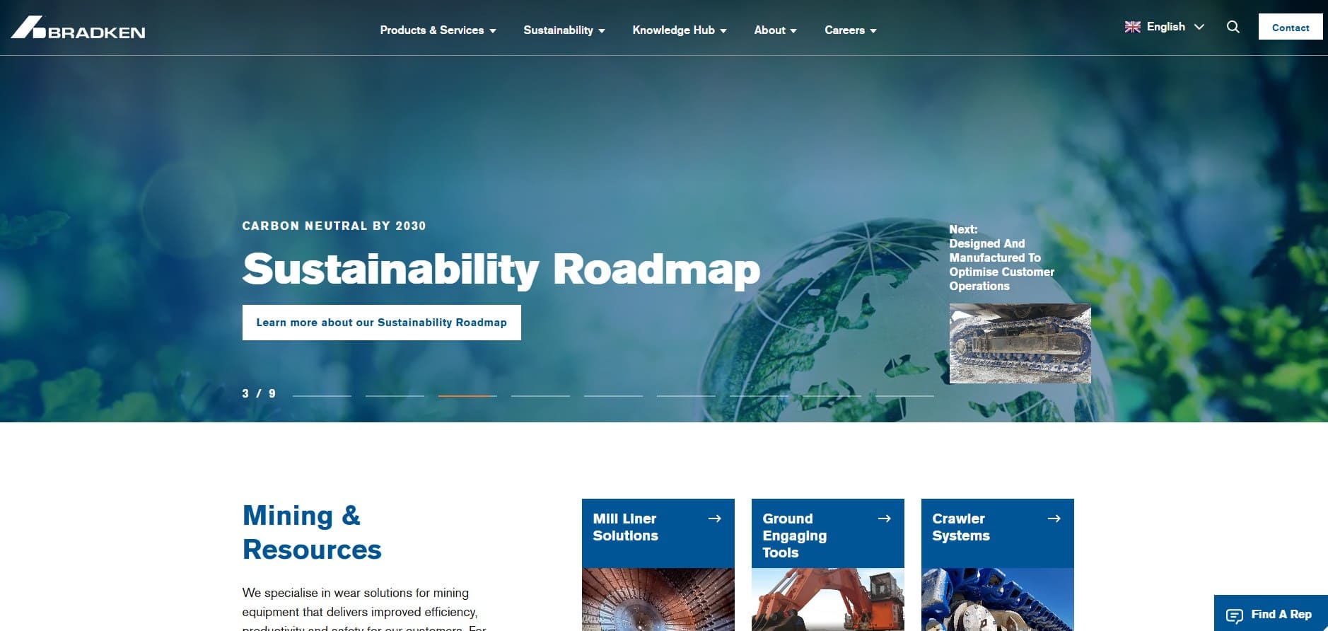Open the site search magnifier icon
This screenshot has height=631, width=1328.
point(1233,27)
